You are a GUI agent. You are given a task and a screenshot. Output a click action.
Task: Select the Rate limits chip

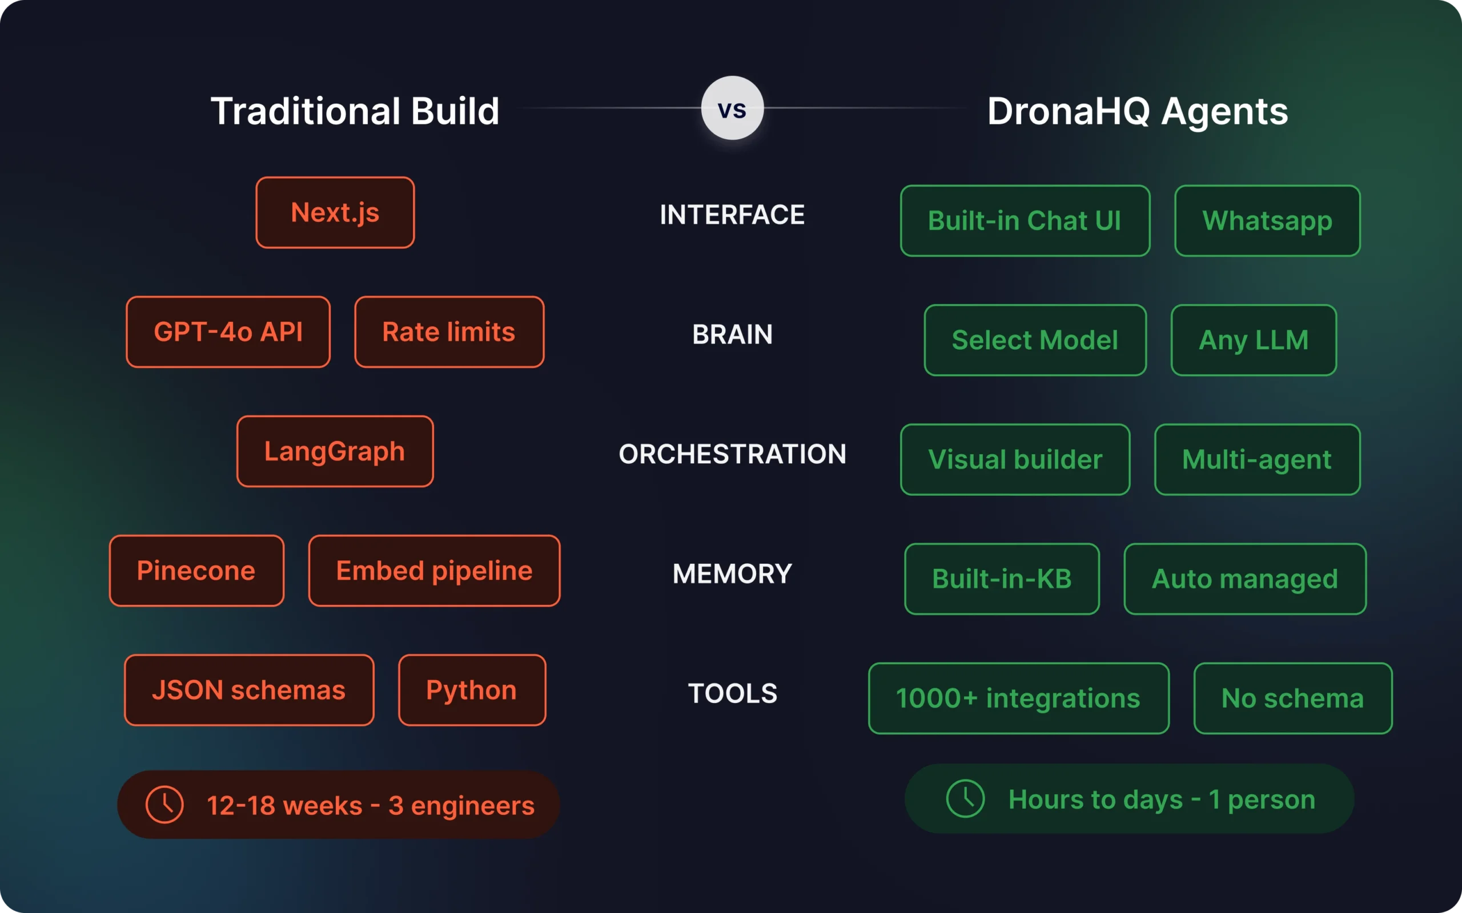[449, 332]
